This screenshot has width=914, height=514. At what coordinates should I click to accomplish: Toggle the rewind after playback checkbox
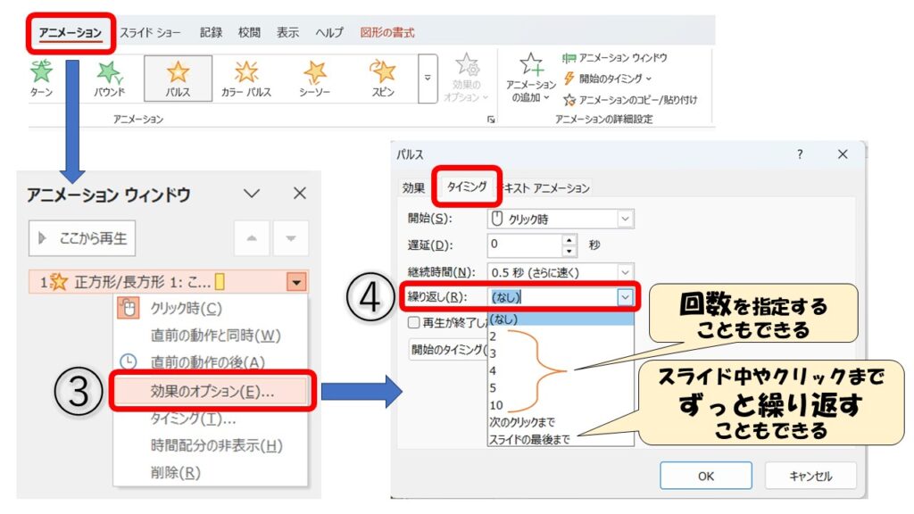(413, 322)
